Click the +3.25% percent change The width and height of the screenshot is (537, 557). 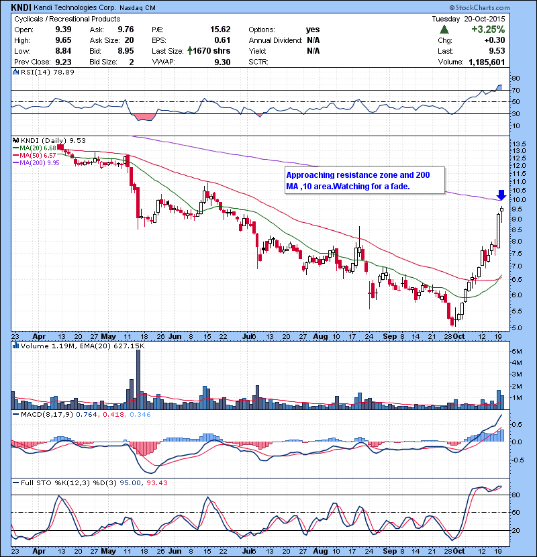(x=488, y=29)
